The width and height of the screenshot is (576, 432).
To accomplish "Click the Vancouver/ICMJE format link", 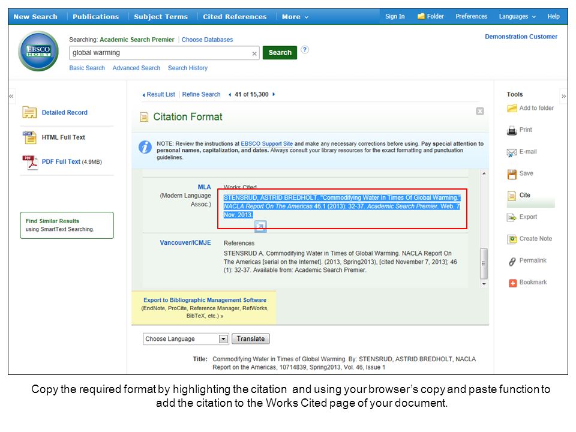I will coord(185,243).
